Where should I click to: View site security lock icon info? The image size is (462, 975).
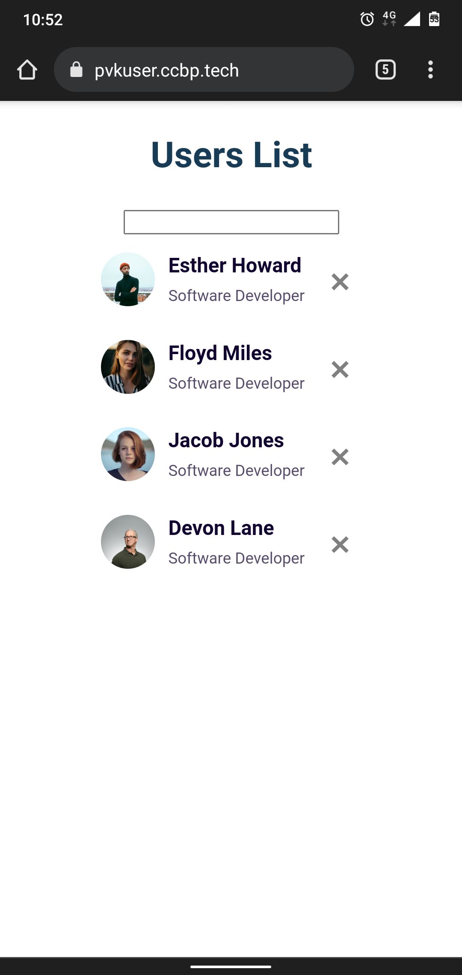point(76,69)
